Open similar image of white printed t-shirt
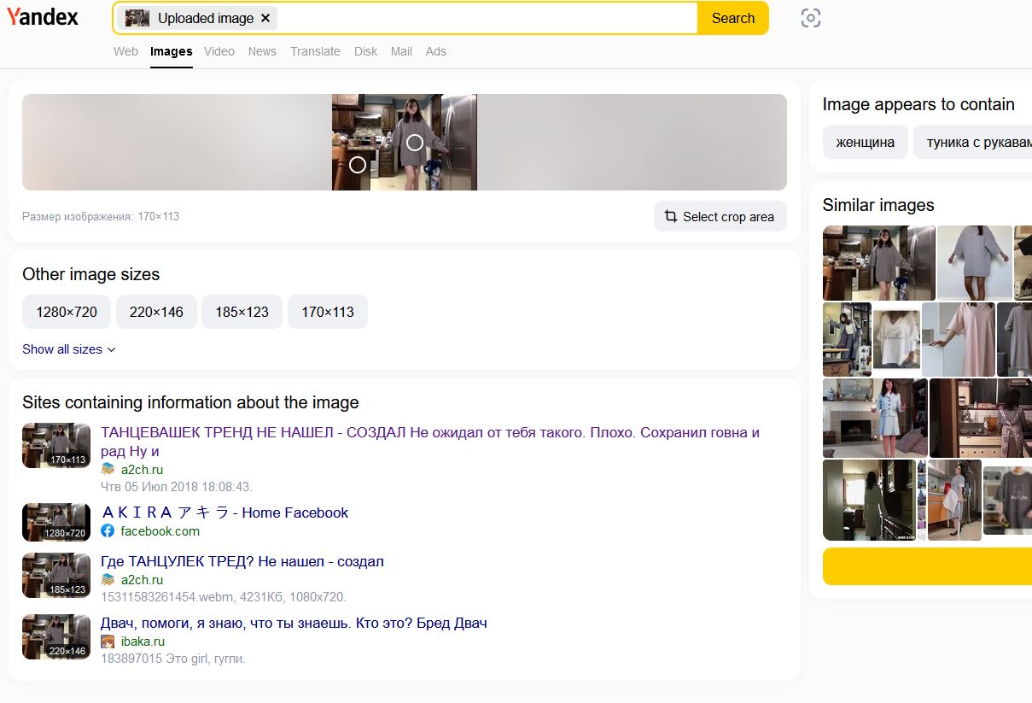 tap(897, 339)
